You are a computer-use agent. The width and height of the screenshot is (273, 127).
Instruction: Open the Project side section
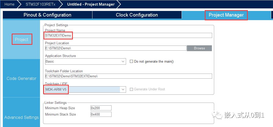click(x=22, y=39)
